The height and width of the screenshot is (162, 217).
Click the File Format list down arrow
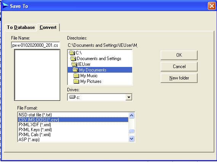click(x=131, y=138)
